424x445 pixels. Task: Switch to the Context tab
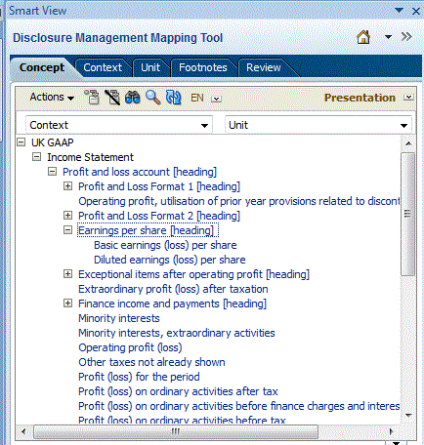coord(103,67)
